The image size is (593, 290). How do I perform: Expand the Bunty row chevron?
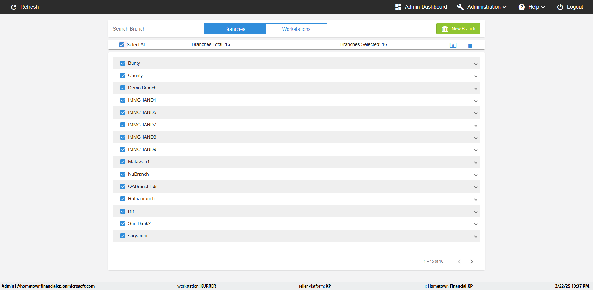(476, 64)
